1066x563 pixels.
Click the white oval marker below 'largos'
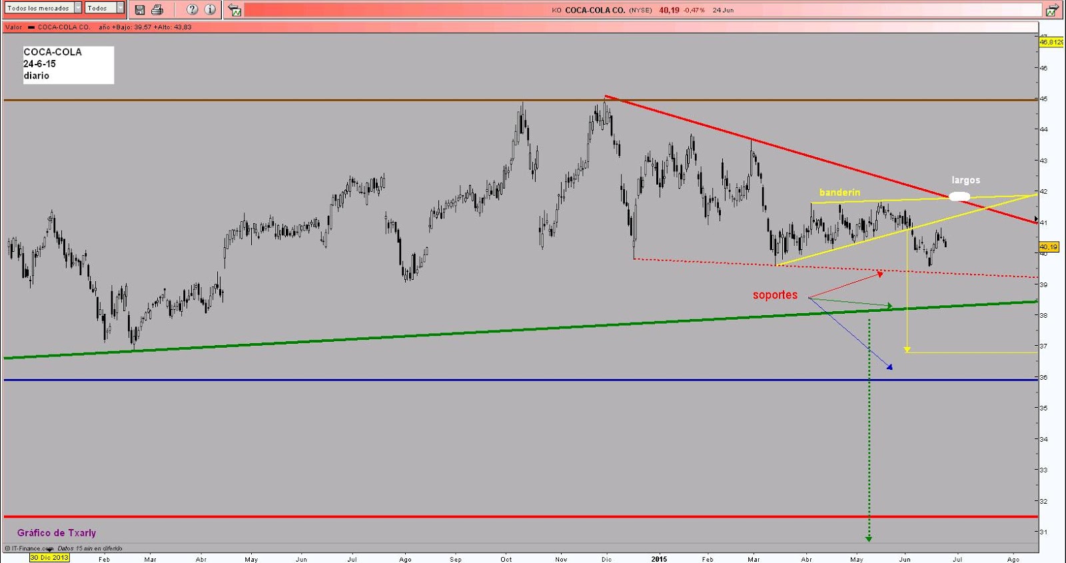pyautogui.click(x=959, y=196)
